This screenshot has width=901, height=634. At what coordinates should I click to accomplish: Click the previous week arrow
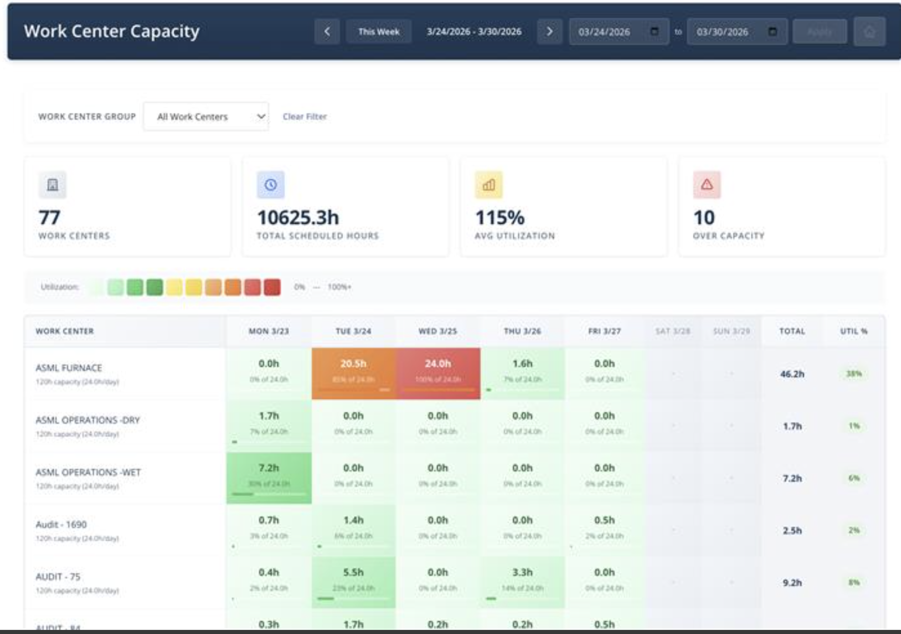pyautogui.click(x=328, y=31)
